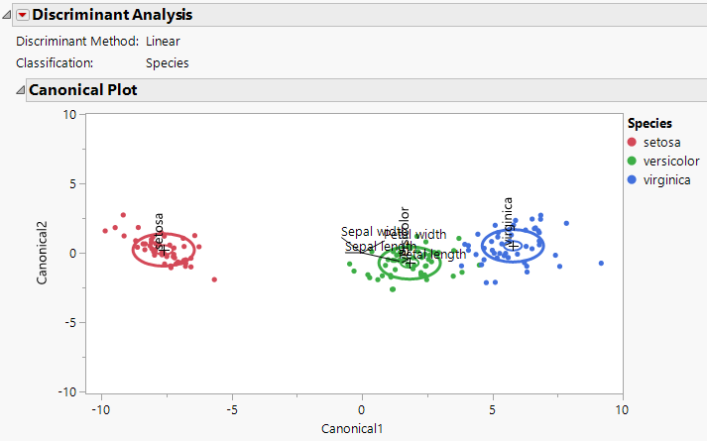Screen dimensions: 707x441
Task: Collapse the Discriminant Analysis outline
Action: [x=8, y=15]
